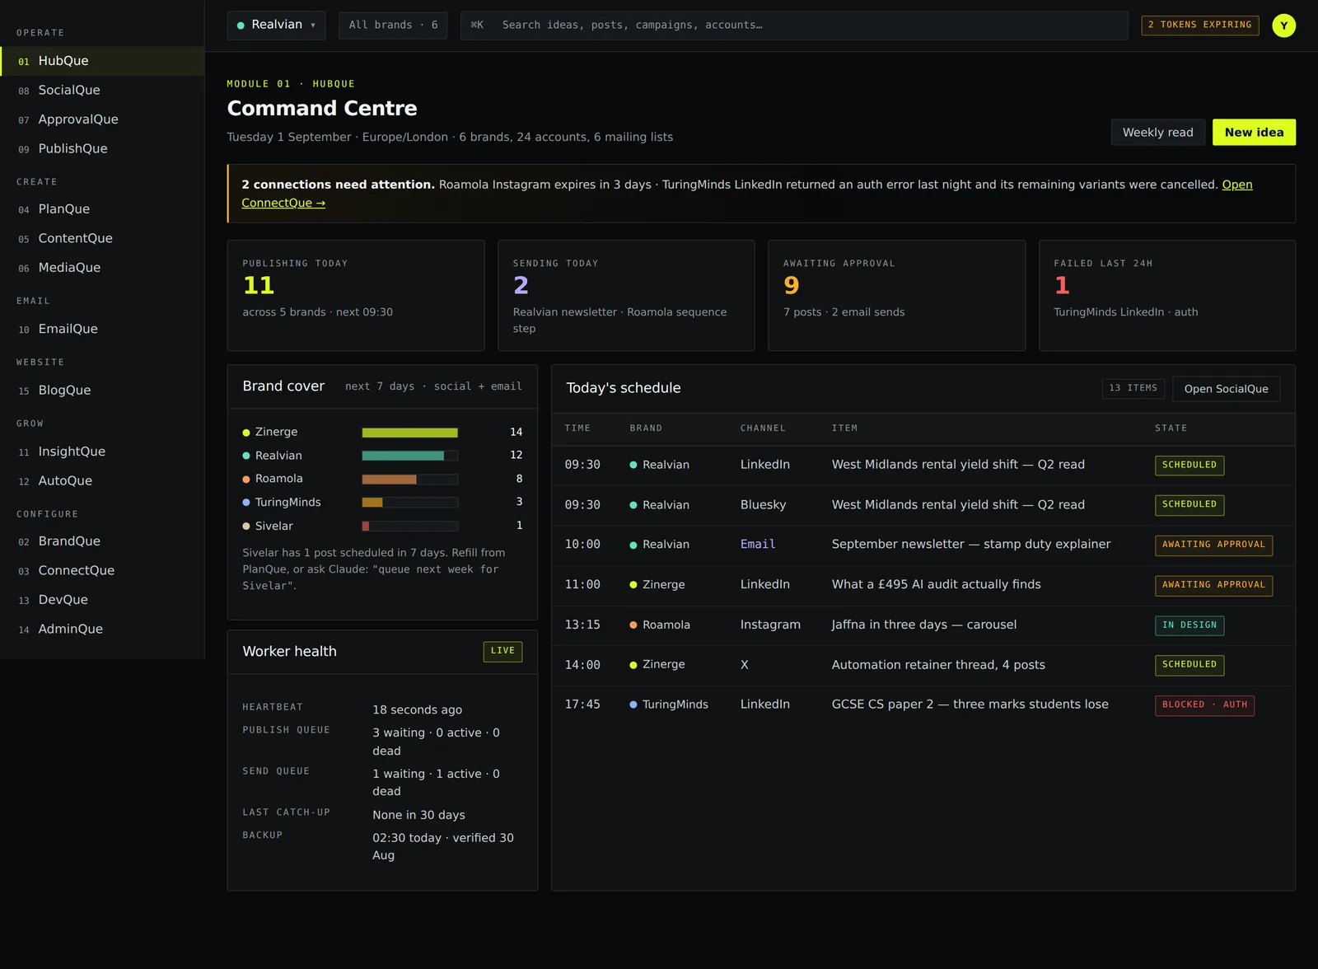Image resolution: width=1318 pixels, height=969 pixels.
Task: Open SocialQue module in sidebar
Action: pyautogui.click(x=102, y=91)
